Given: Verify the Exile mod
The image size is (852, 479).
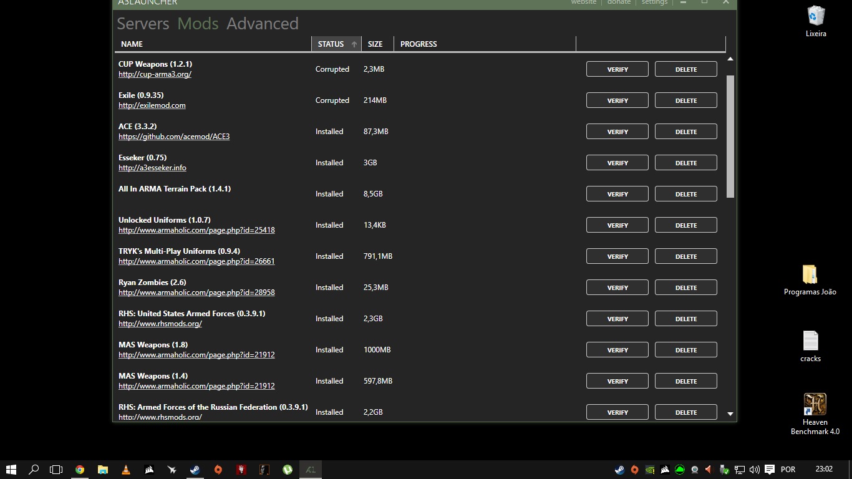Looking at the screenshot, I should [x=617, y=100].
